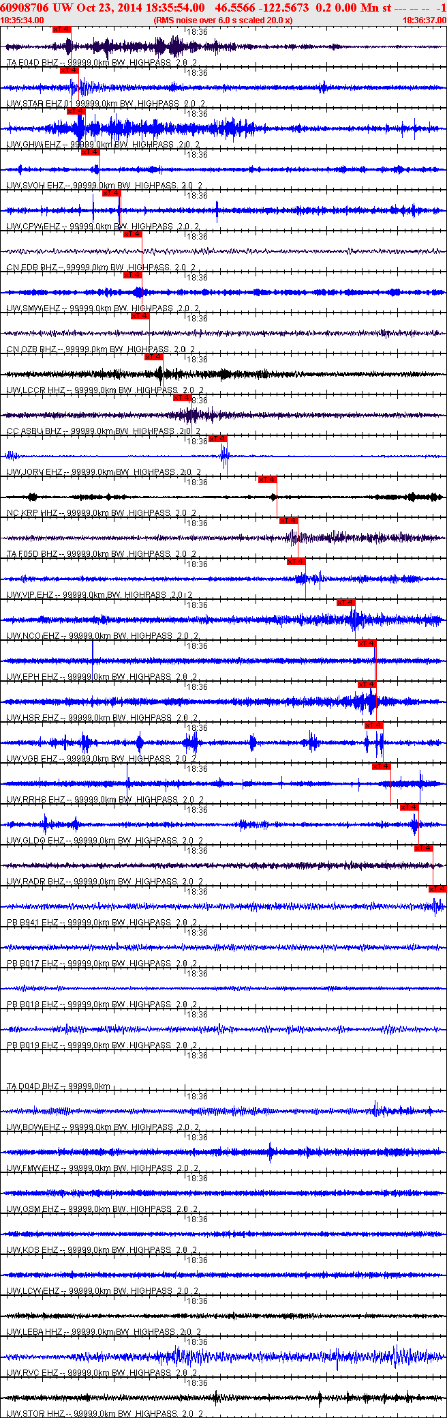Select the red pick flag on UW.GHW trace

(x=76, y=111)
